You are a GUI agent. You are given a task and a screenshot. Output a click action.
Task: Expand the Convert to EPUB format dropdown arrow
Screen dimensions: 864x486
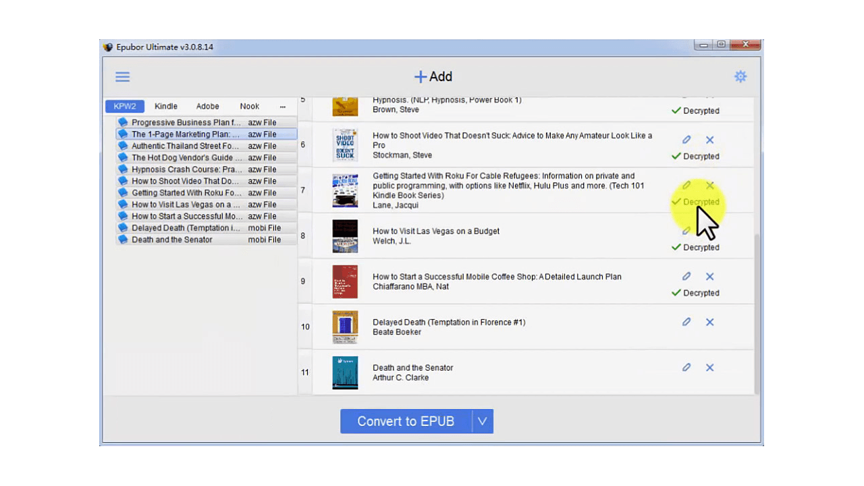482,421
